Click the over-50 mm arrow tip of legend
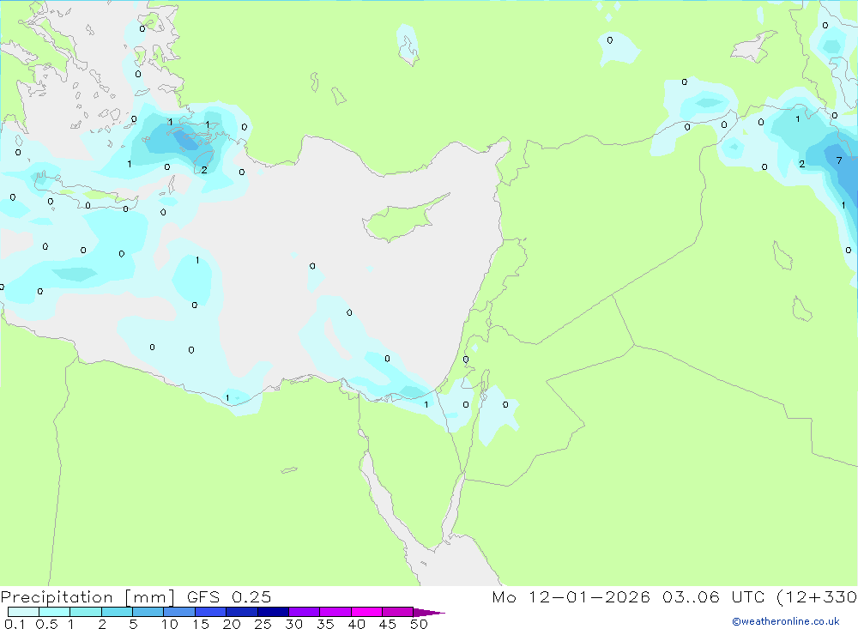This screenshot has height=629, width=858. pyautogui.click(x=429, y=612)
